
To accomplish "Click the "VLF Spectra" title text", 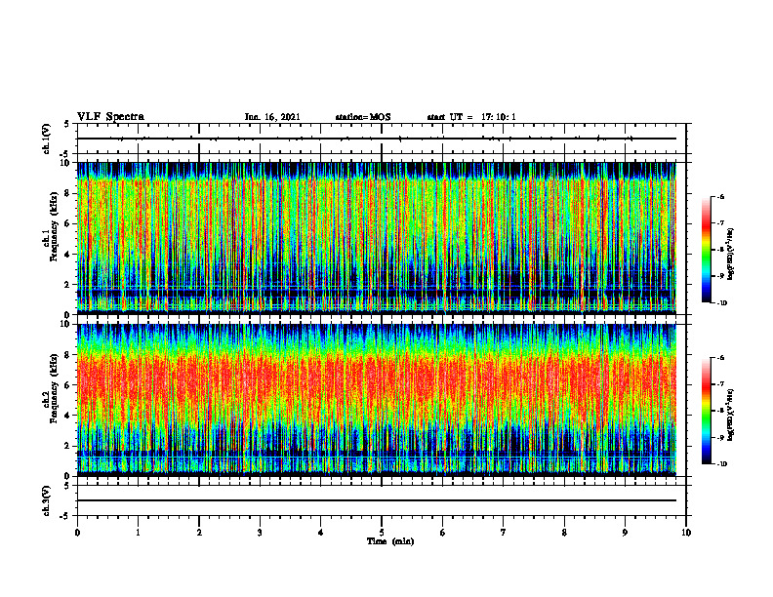I will [110, 117].
